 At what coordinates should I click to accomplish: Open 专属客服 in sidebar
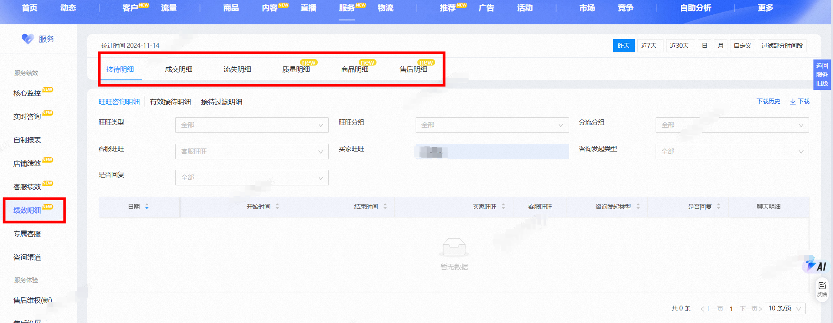(x=27, y=234)
